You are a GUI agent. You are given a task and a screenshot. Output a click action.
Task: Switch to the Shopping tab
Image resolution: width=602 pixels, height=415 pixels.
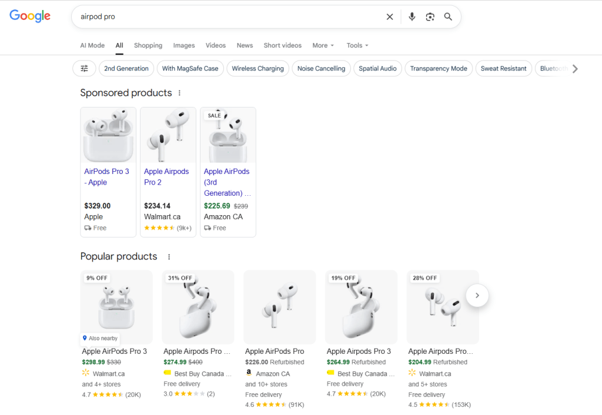pos(148,45)
